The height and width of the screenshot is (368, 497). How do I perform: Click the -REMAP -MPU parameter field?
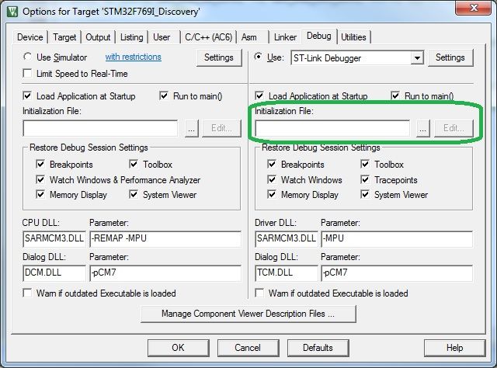[x=165, y=238]
